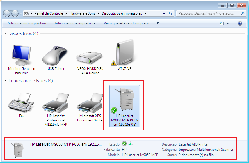Click Adicionar um dispositivo

(27, 23)
